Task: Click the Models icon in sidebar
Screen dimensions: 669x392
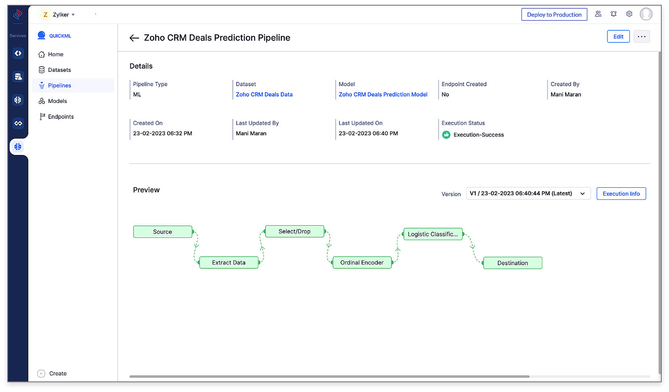Action: [x=42, y=101]
